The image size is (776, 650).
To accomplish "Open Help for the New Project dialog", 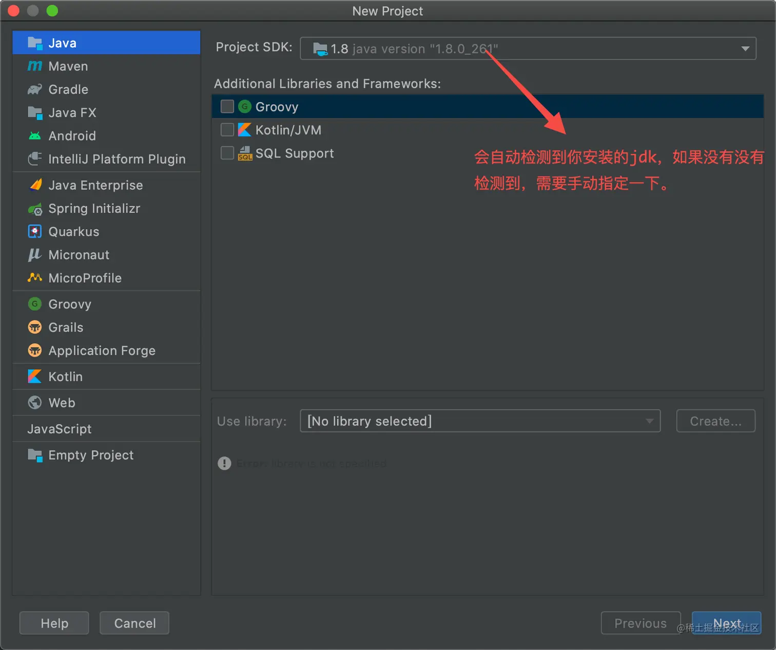I will [x=54, y=623].
